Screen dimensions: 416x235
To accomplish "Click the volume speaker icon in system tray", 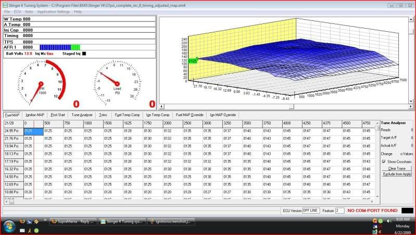I will click(389, 221).
